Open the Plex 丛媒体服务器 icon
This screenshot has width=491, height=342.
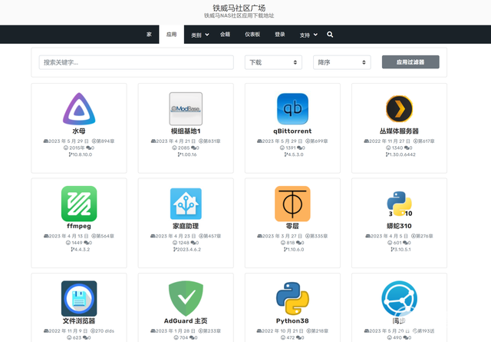[x=399, y=109]
